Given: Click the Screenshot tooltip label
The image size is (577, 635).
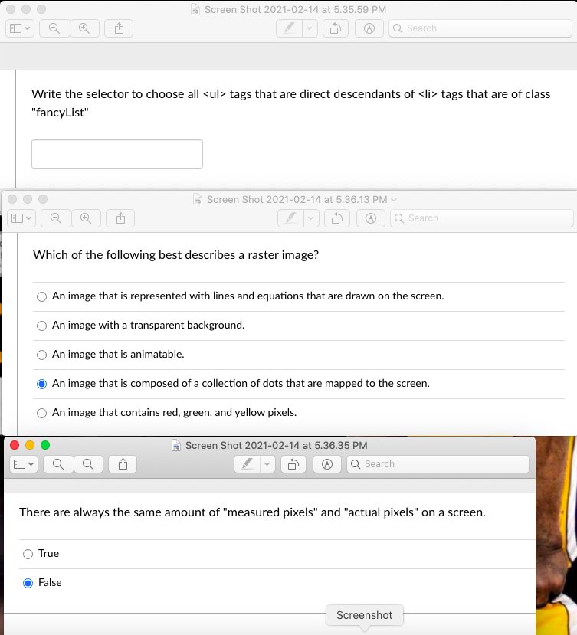Looking at the screenshot, I should pyautogui.click(x=364, y=615).
